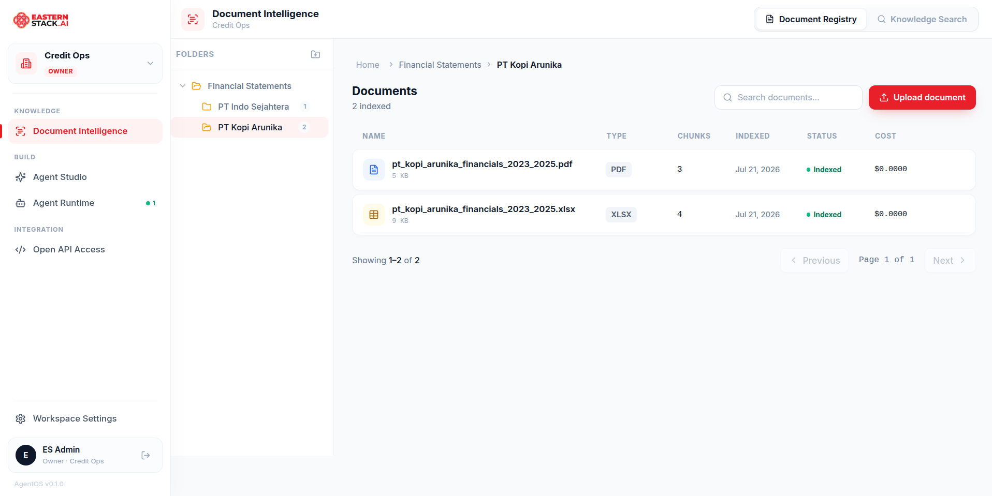Open Agent Runtime

pos(85,203)
